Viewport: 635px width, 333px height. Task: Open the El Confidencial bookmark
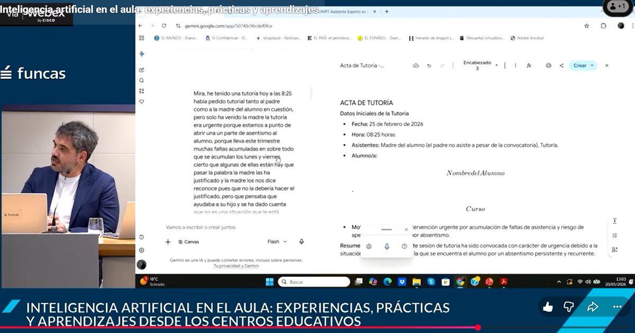coord(226,38)
